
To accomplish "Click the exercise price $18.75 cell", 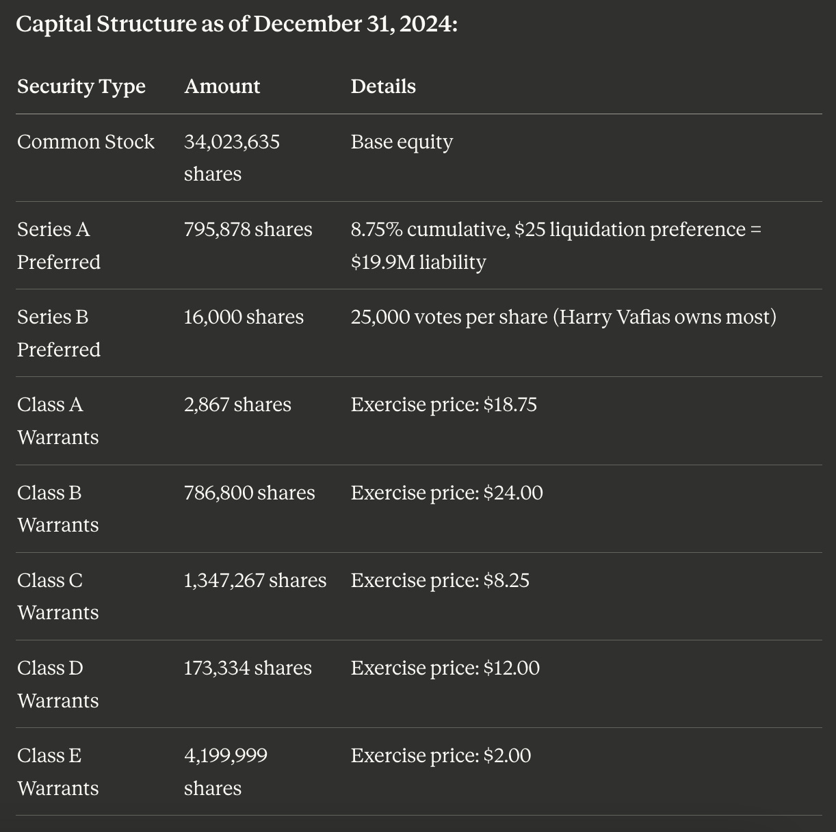I will pyautogui.click(x=444, y=405).
